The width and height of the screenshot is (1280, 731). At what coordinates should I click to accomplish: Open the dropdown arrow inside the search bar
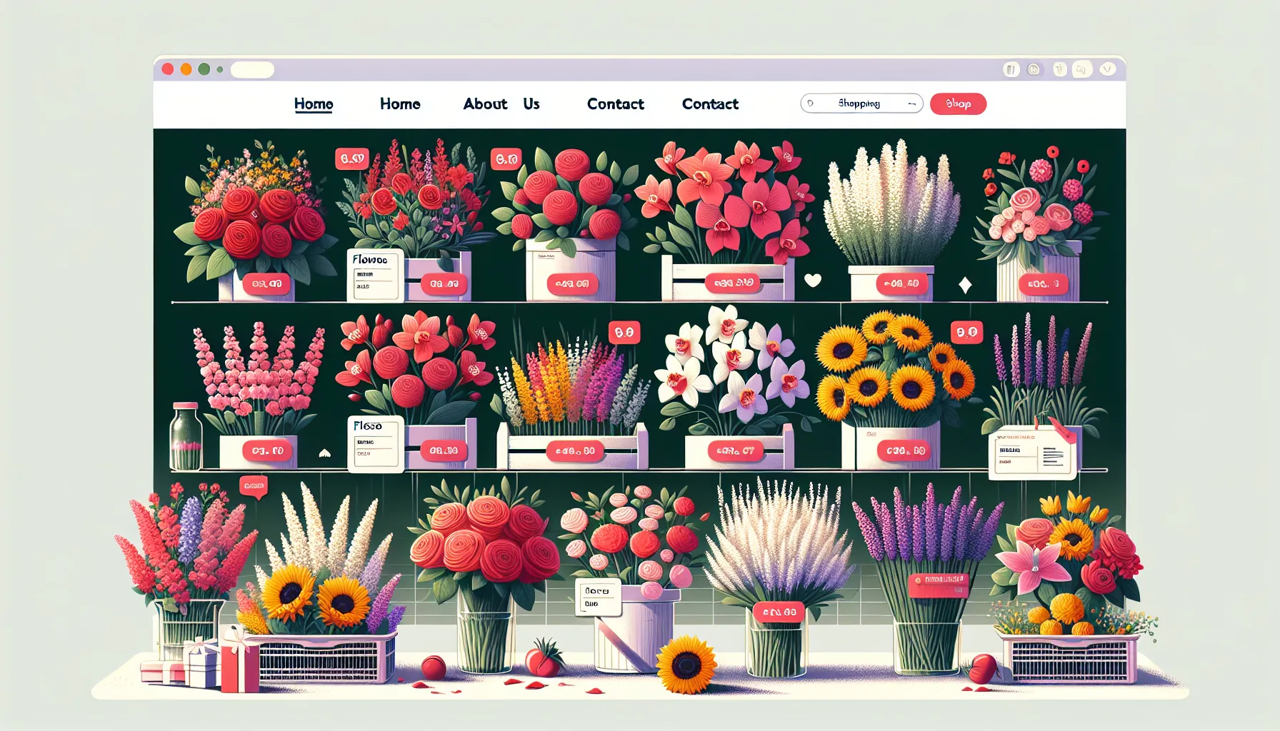912,103
